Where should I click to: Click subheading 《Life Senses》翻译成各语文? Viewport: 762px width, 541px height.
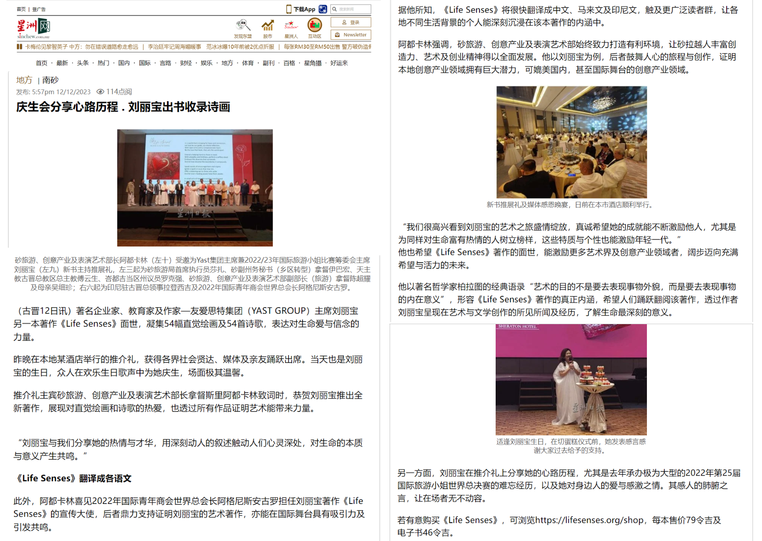(x=72, y=478)
